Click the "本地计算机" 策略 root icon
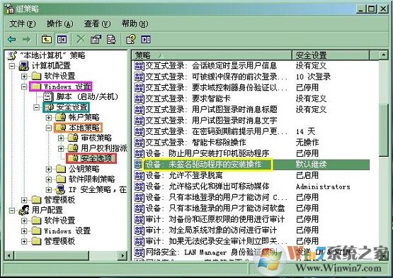 tap(12, 55)
